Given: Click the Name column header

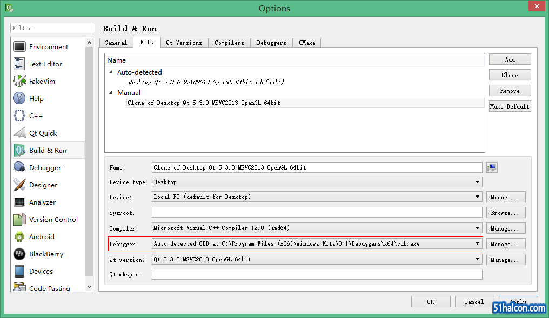Looking at the screenshot, I should point(294,60).
